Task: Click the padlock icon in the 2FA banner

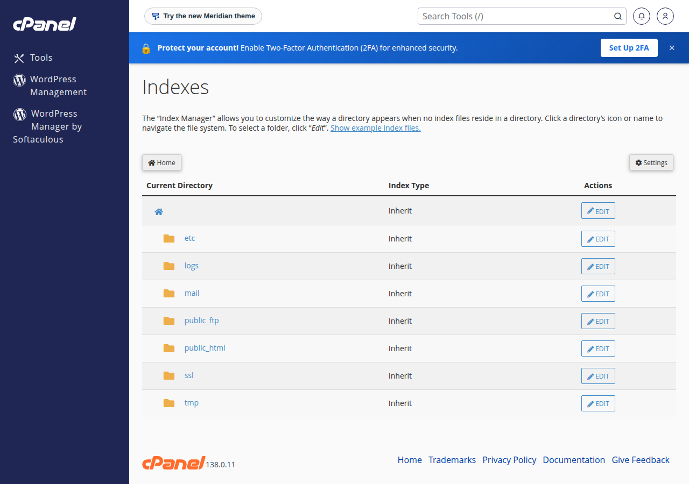Action: (146, 48)
